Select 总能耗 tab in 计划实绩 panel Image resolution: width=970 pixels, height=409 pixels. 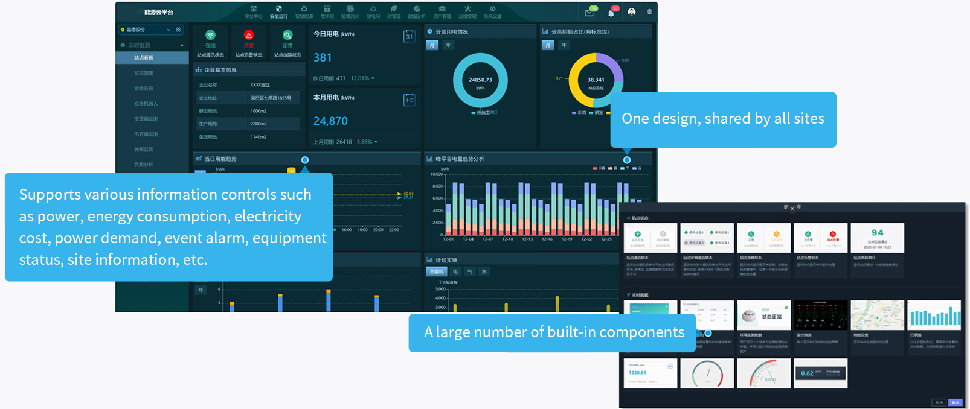pos(436,271)
